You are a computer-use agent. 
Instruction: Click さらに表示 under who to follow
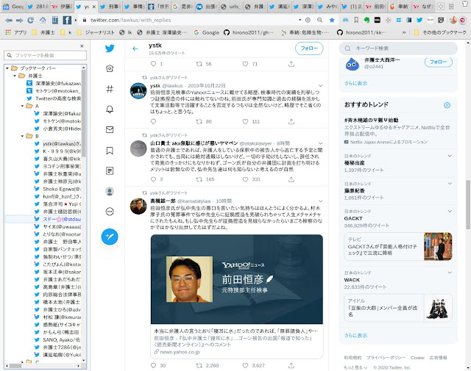click(355, 83)
